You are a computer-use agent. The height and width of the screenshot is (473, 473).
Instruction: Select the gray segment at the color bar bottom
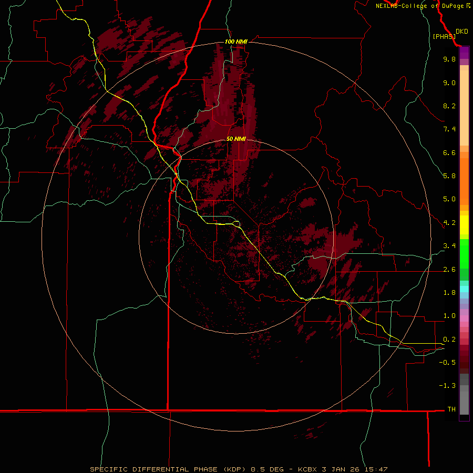pos(464,403)
